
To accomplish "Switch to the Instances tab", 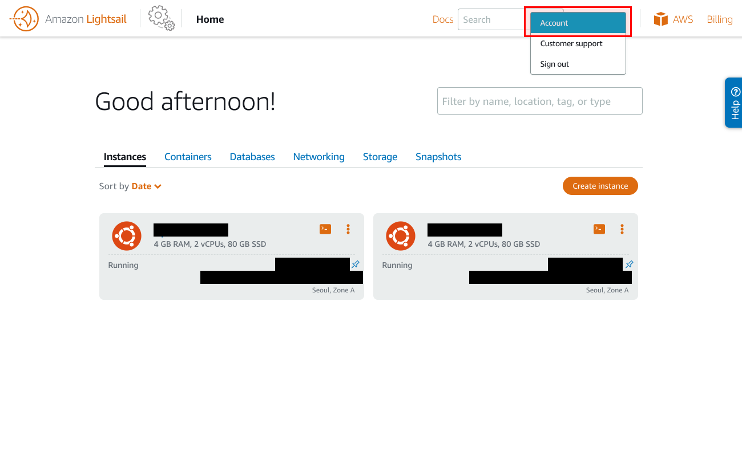I will point(125,157).
